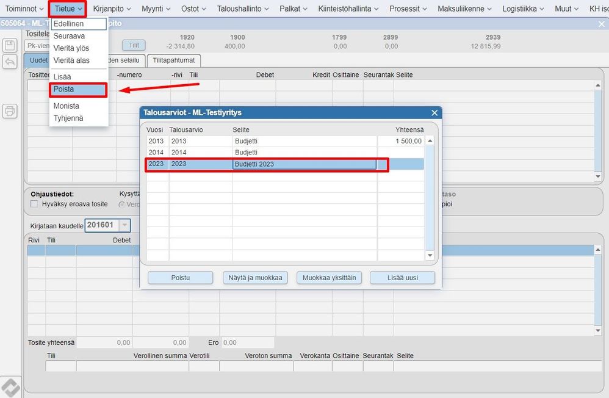Open the Prosessit menu
The width and height of the screenshot is (609, 398).
408,9
